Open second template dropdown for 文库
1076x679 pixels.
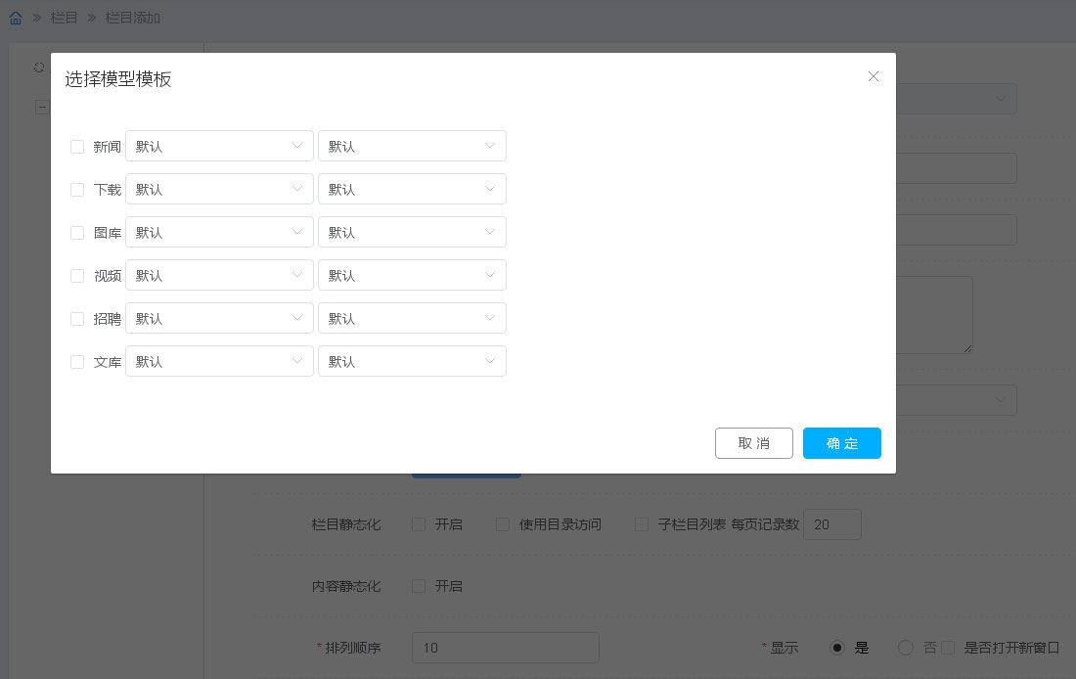point(413,361)
